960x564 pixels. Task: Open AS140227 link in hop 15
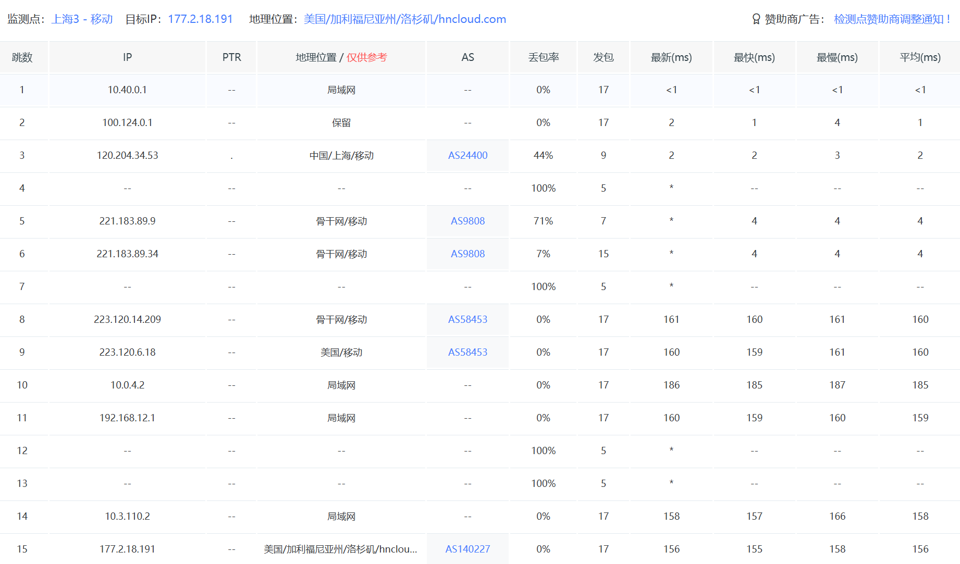[467, 549]
